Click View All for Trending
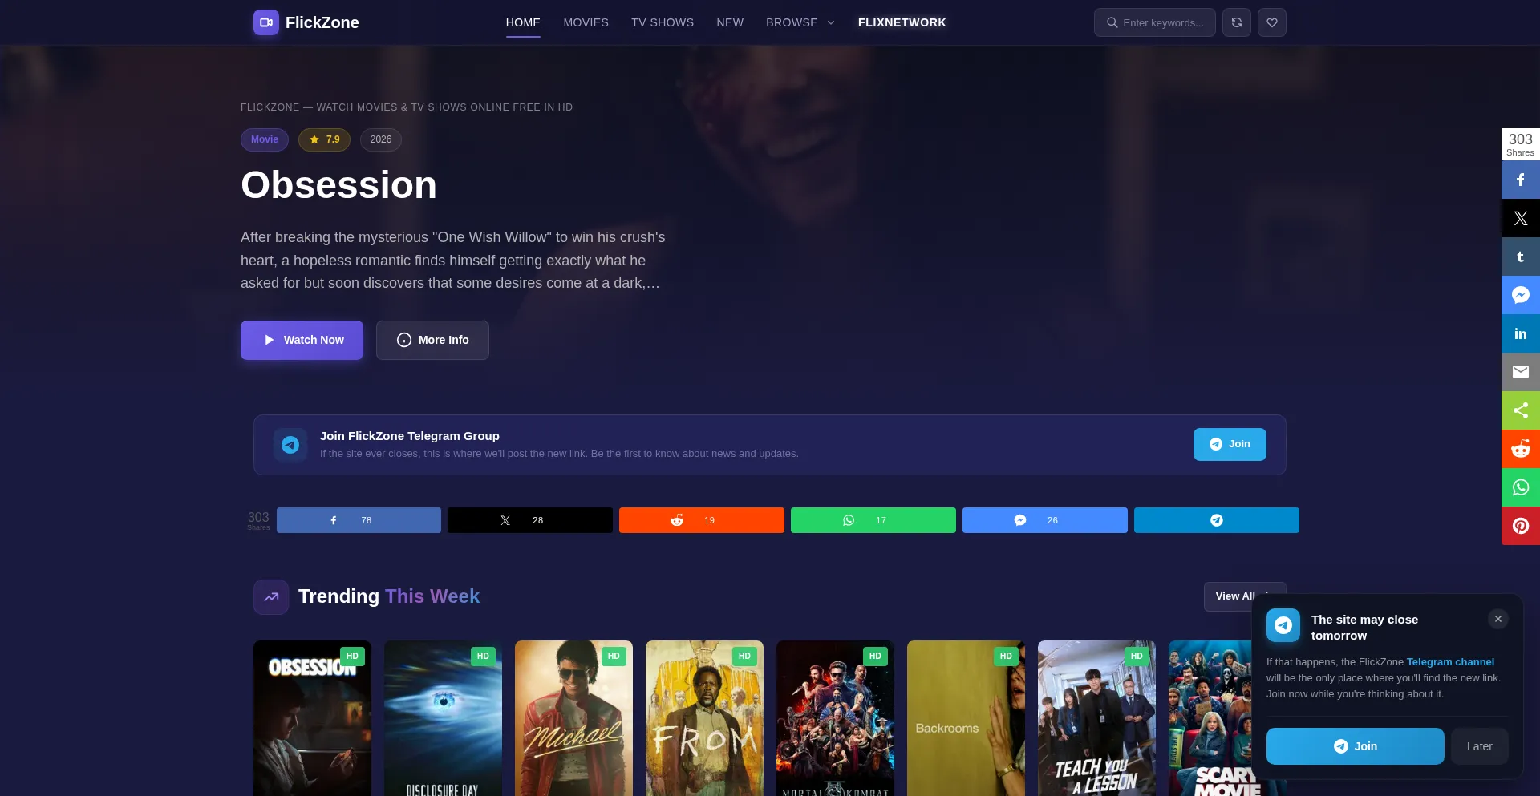 point(1245,596)
